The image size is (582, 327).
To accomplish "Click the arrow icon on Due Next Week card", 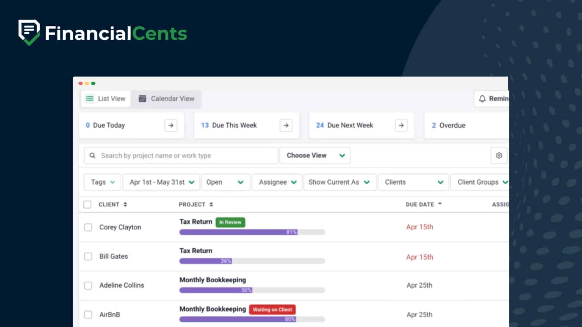I will coord(401,125).
